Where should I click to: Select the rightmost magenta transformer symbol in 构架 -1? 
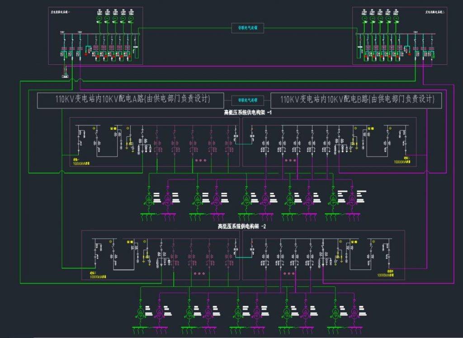coord(352,199)
